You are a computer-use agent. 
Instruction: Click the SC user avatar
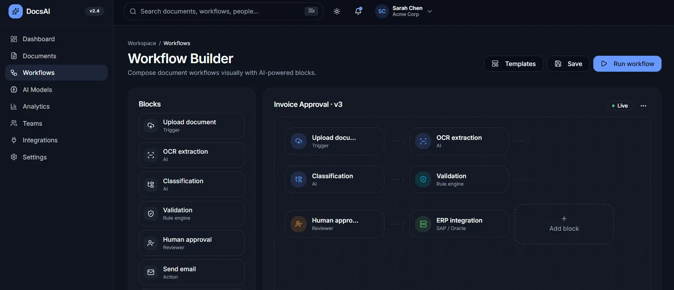pyautogui.click(x=382, y=11)
